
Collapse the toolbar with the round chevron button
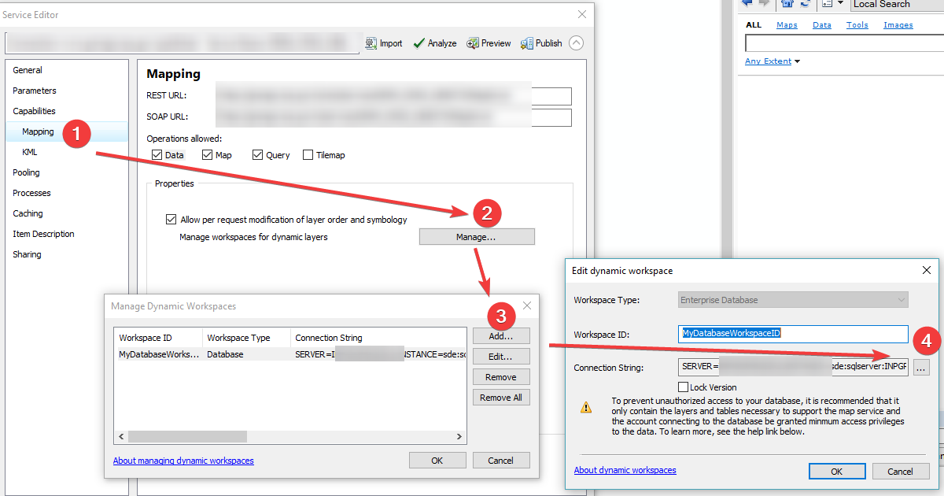click(577, 43)
